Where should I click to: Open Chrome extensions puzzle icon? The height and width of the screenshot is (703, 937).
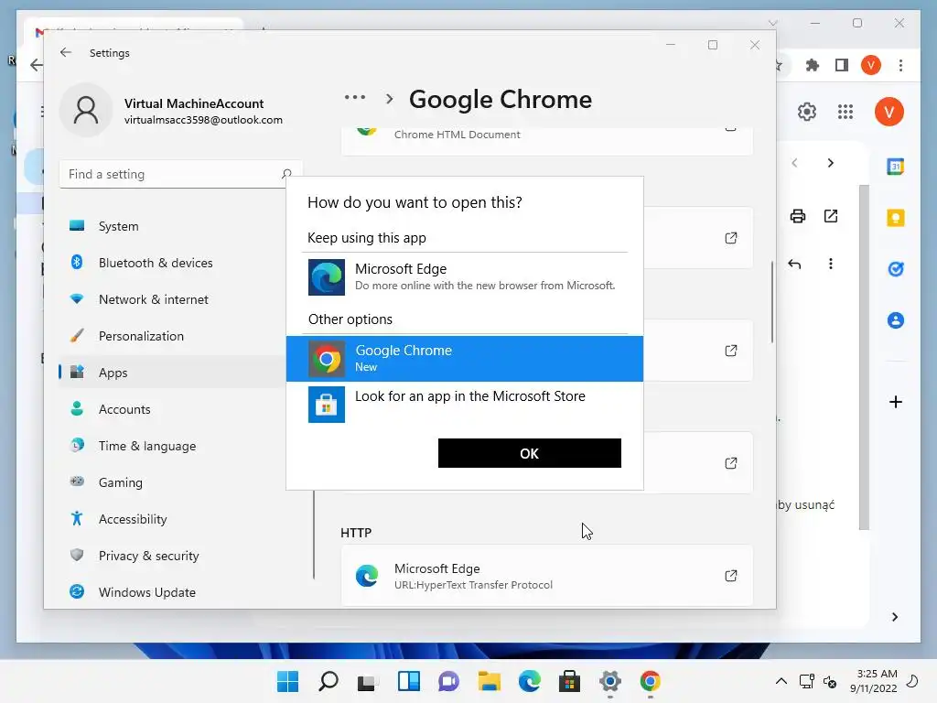[812, 65]
